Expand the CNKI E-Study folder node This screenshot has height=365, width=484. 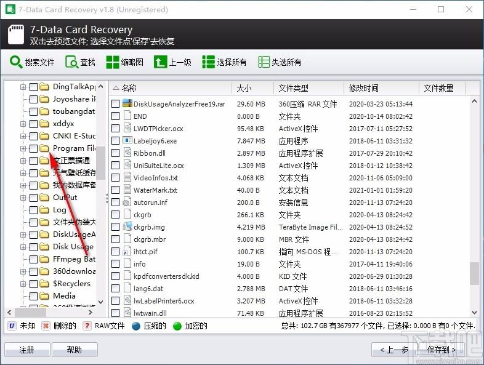23,136
